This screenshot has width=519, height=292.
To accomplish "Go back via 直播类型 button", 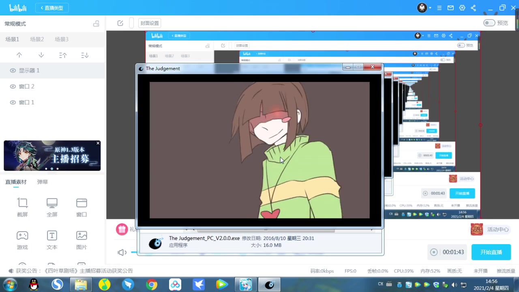I will [52, 8].
